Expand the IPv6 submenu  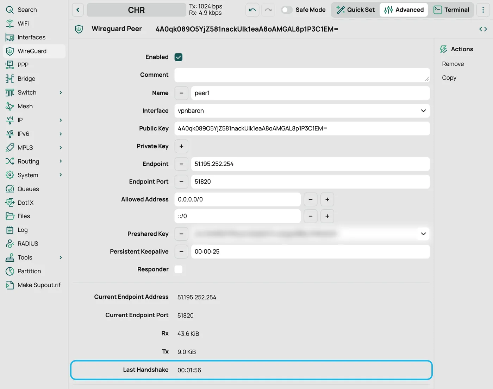[x=61, y=134]
